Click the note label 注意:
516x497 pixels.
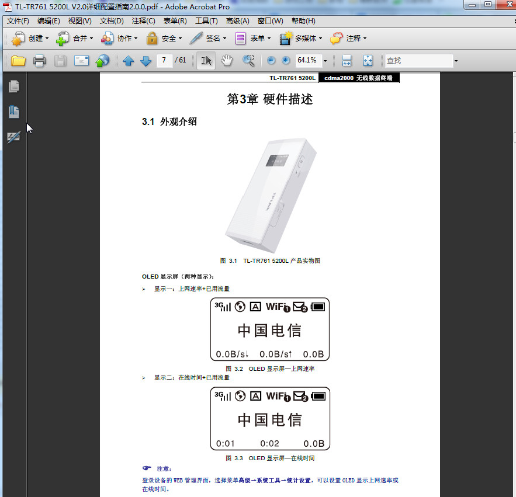164,469
